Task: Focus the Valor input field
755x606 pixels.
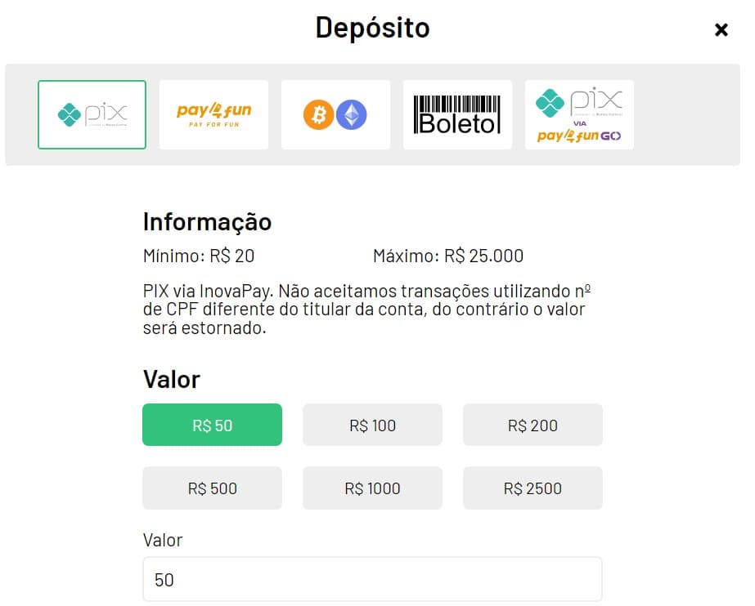Action: pos(373,579)
